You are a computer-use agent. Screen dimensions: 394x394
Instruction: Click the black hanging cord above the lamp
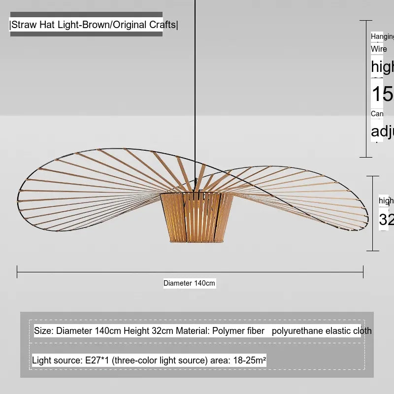coord(196,74)
